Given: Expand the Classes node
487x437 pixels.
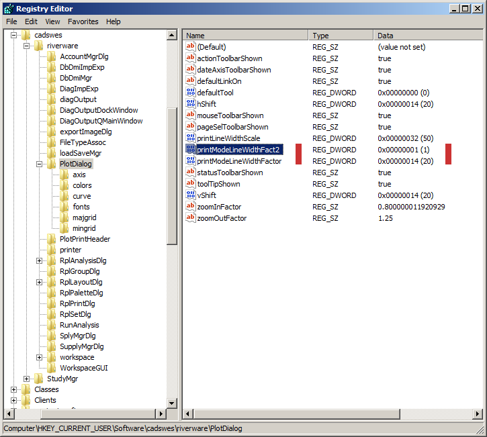Looking at the screenshot, I should [13, 389].
